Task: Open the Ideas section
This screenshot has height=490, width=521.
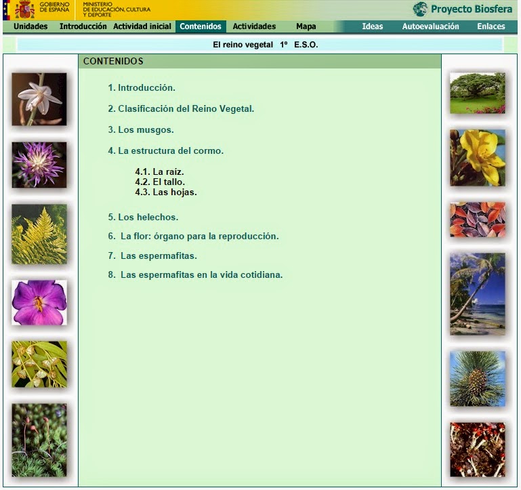Action: (373, 26)
